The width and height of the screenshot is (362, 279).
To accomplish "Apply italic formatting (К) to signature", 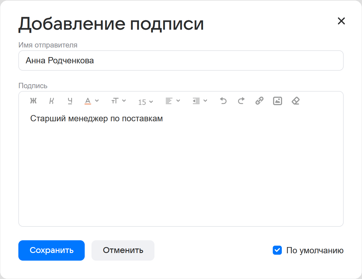I will [x=51, y=101].
